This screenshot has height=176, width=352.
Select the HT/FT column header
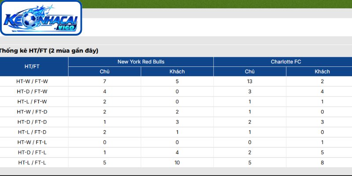pos(32,67)
